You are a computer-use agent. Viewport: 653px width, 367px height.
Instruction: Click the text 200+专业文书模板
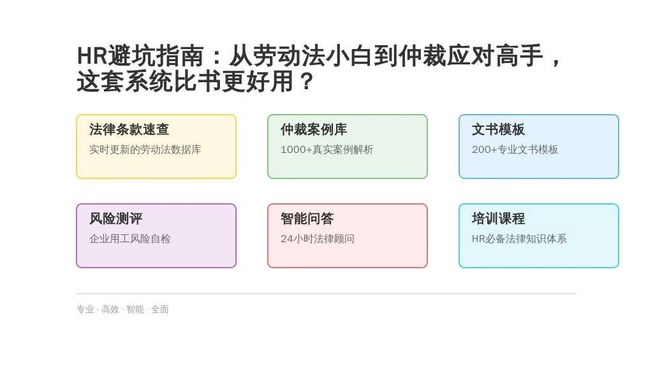coord(515,149)
